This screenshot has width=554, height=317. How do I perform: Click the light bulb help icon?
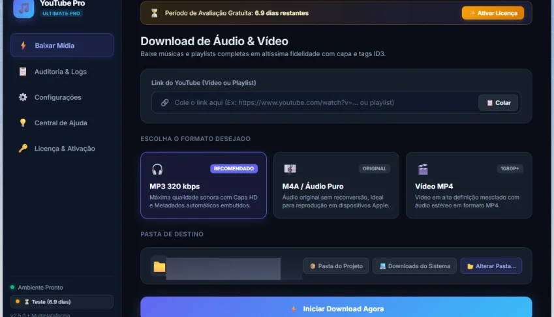23,123
